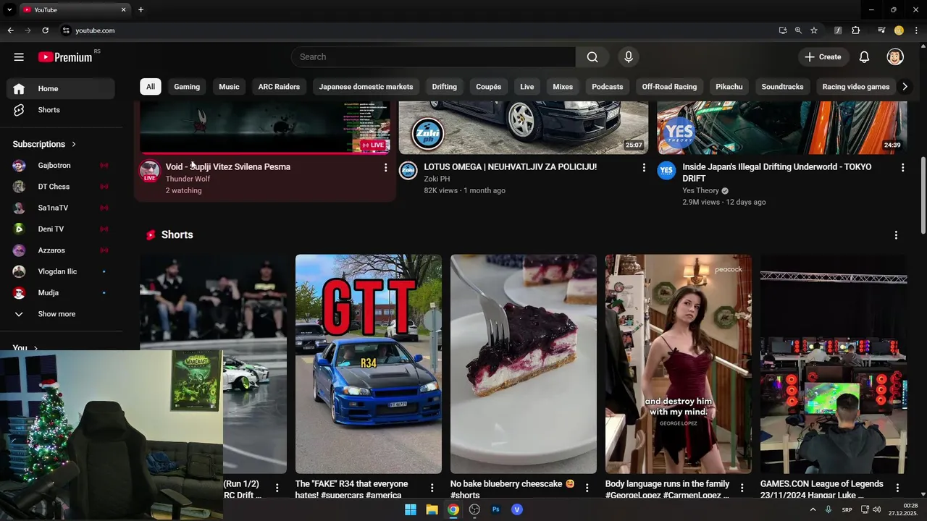Play the blueberry cheesecake short thumbnail
Viewport: 927px width, 521px height.
[524, 364]
